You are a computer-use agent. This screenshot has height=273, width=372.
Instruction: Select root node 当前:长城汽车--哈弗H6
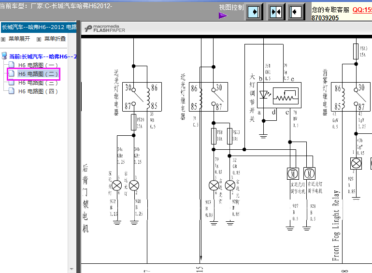click(43, 57)
